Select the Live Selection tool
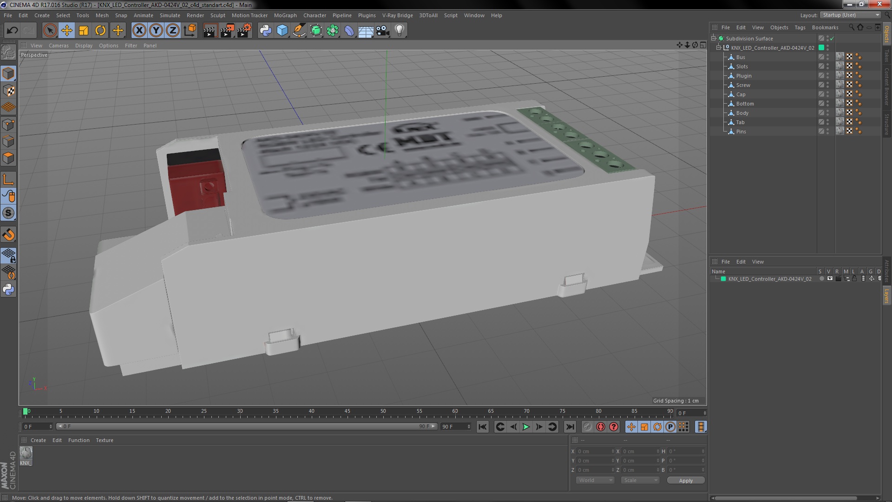892x502 pixels. (x=50, y=31)
